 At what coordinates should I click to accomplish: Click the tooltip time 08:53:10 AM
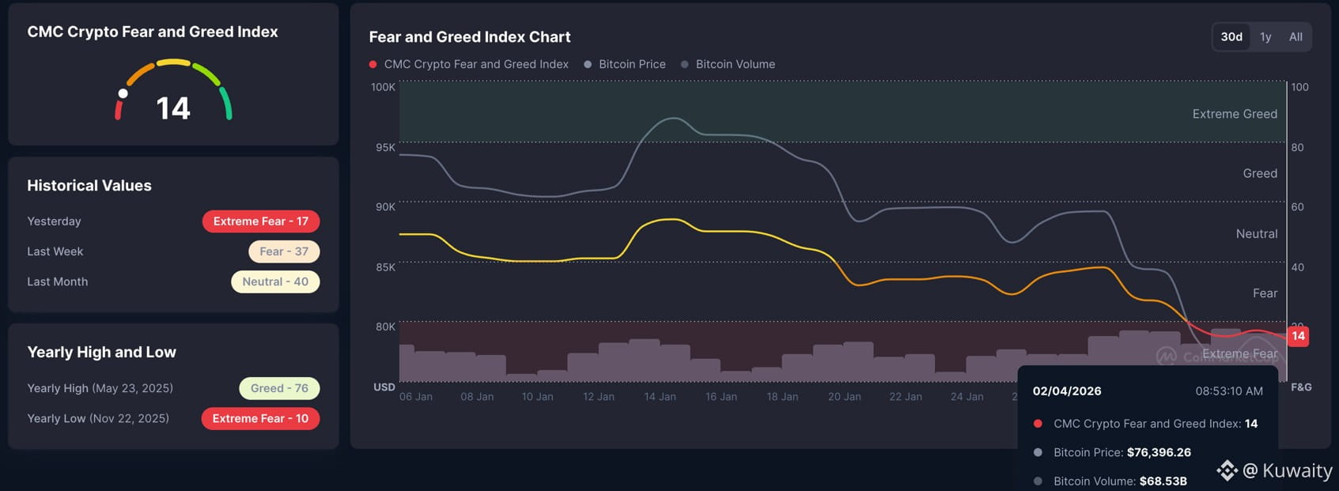1229,391
